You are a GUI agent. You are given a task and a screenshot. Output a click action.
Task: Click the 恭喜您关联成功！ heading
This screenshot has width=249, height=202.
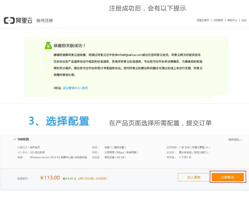(x=69, y=46)
